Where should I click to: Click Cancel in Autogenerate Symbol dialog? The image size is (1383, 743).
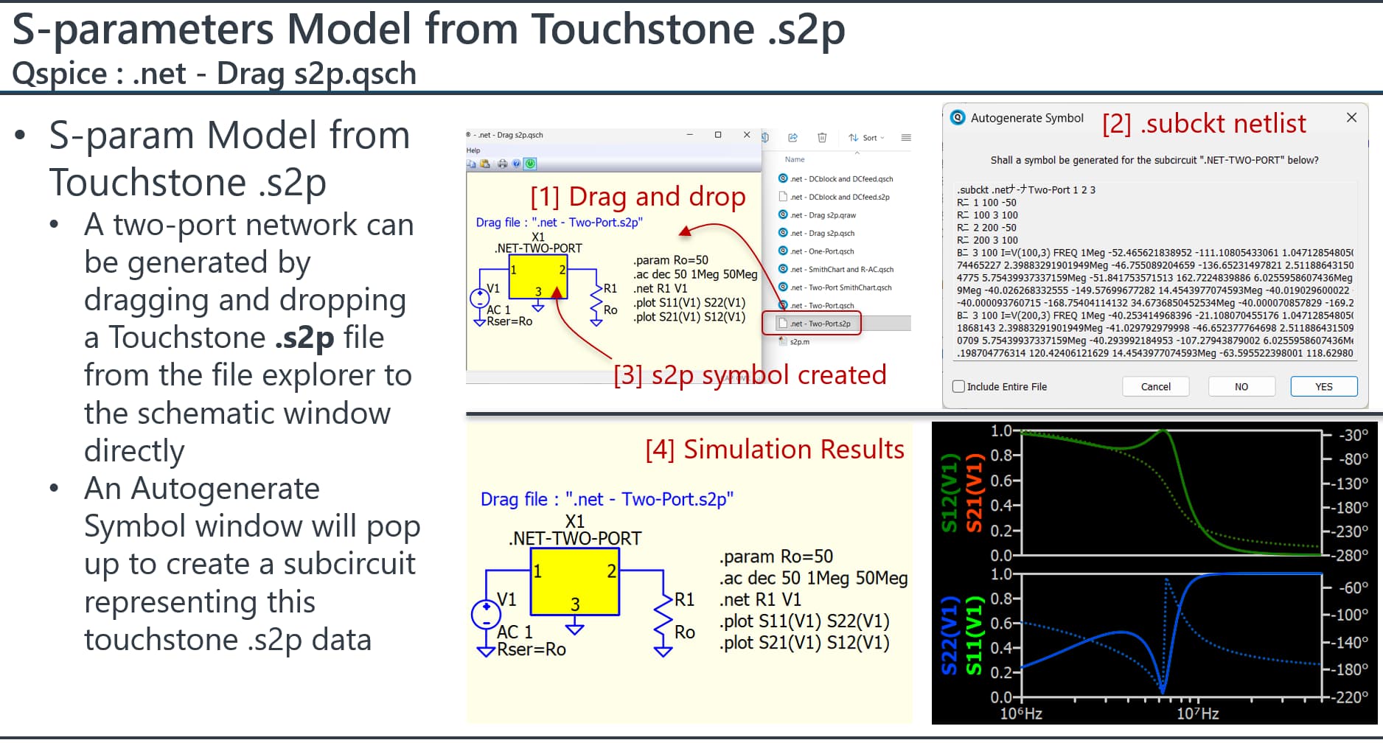pos(1155,386)
